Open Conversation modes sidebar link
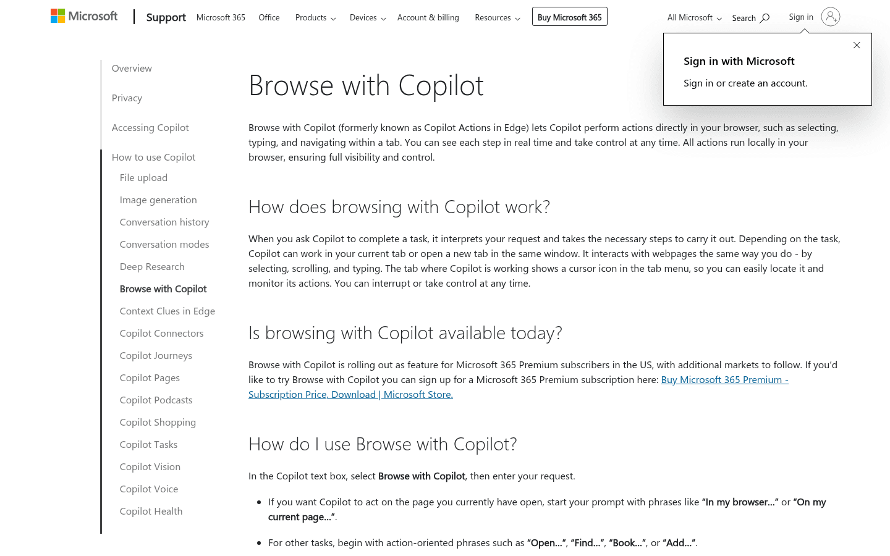The image size is (890, 556). (164, 244)
